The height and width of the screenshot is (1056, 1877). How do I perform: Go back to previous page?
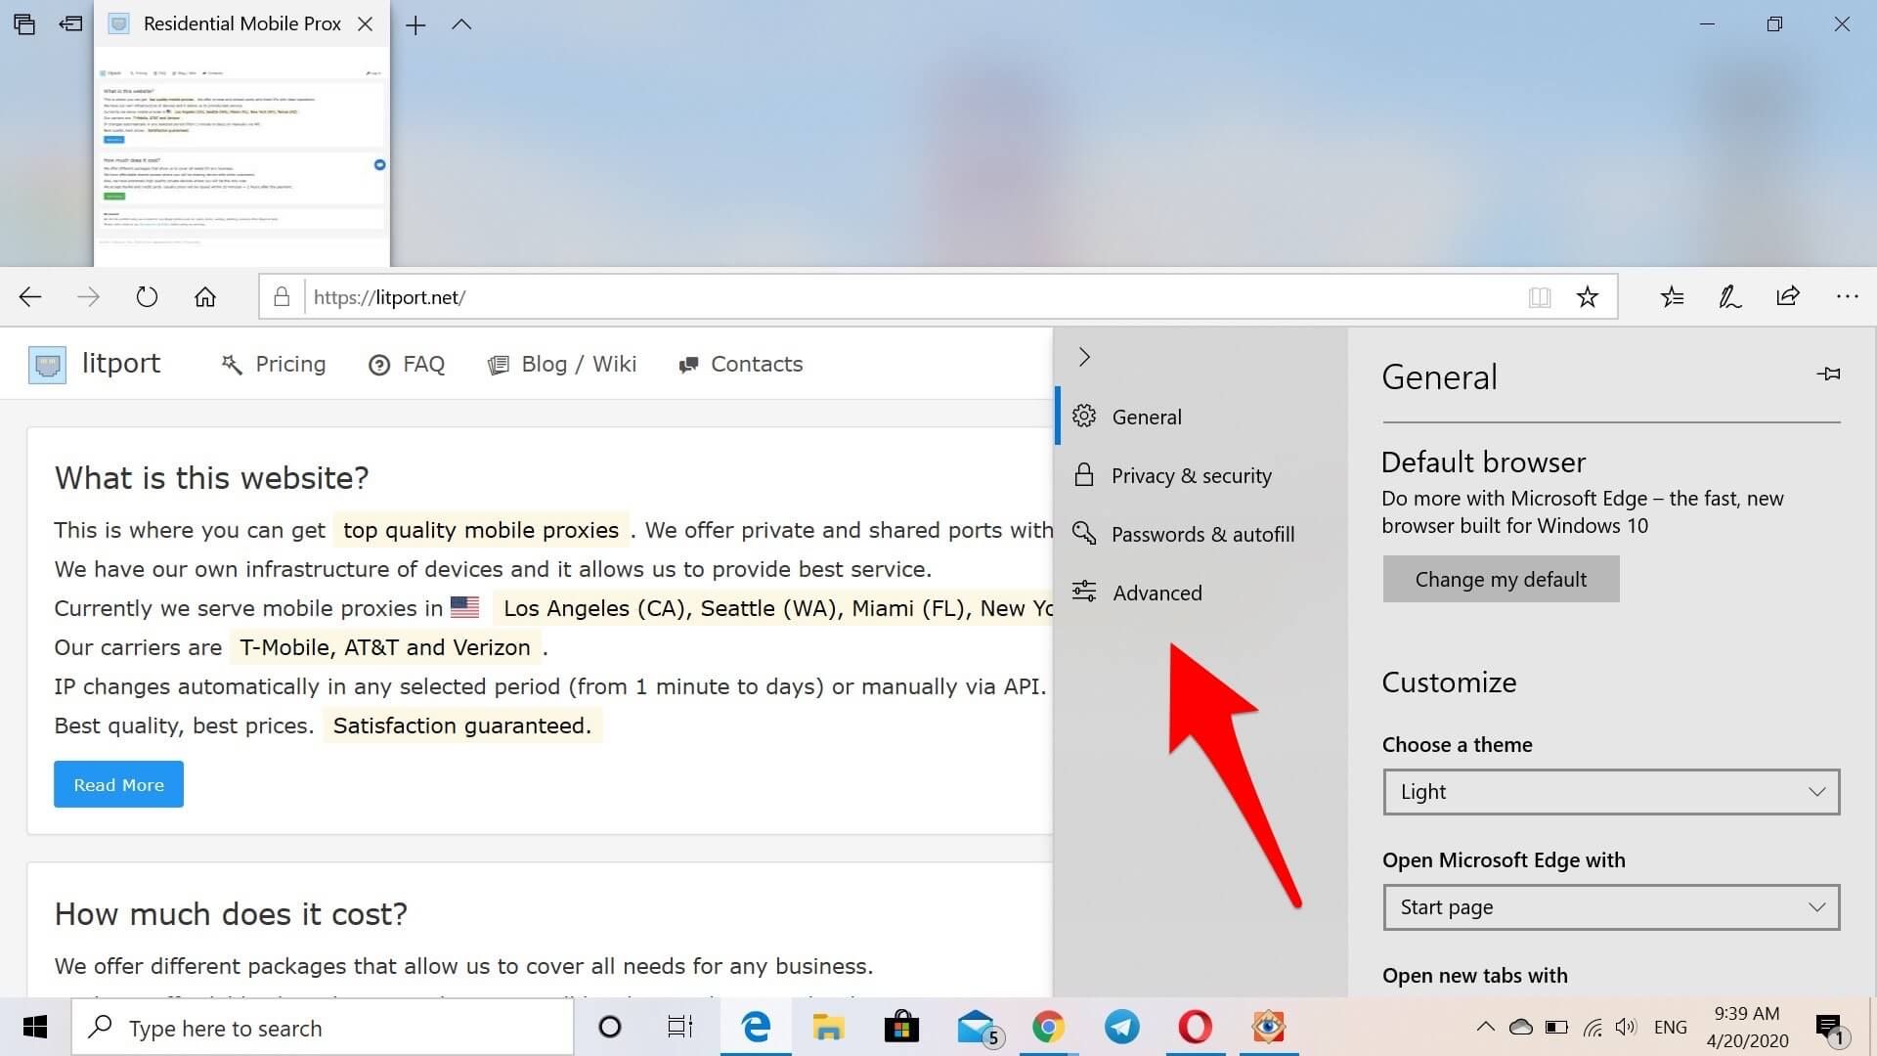pos(30,297)
